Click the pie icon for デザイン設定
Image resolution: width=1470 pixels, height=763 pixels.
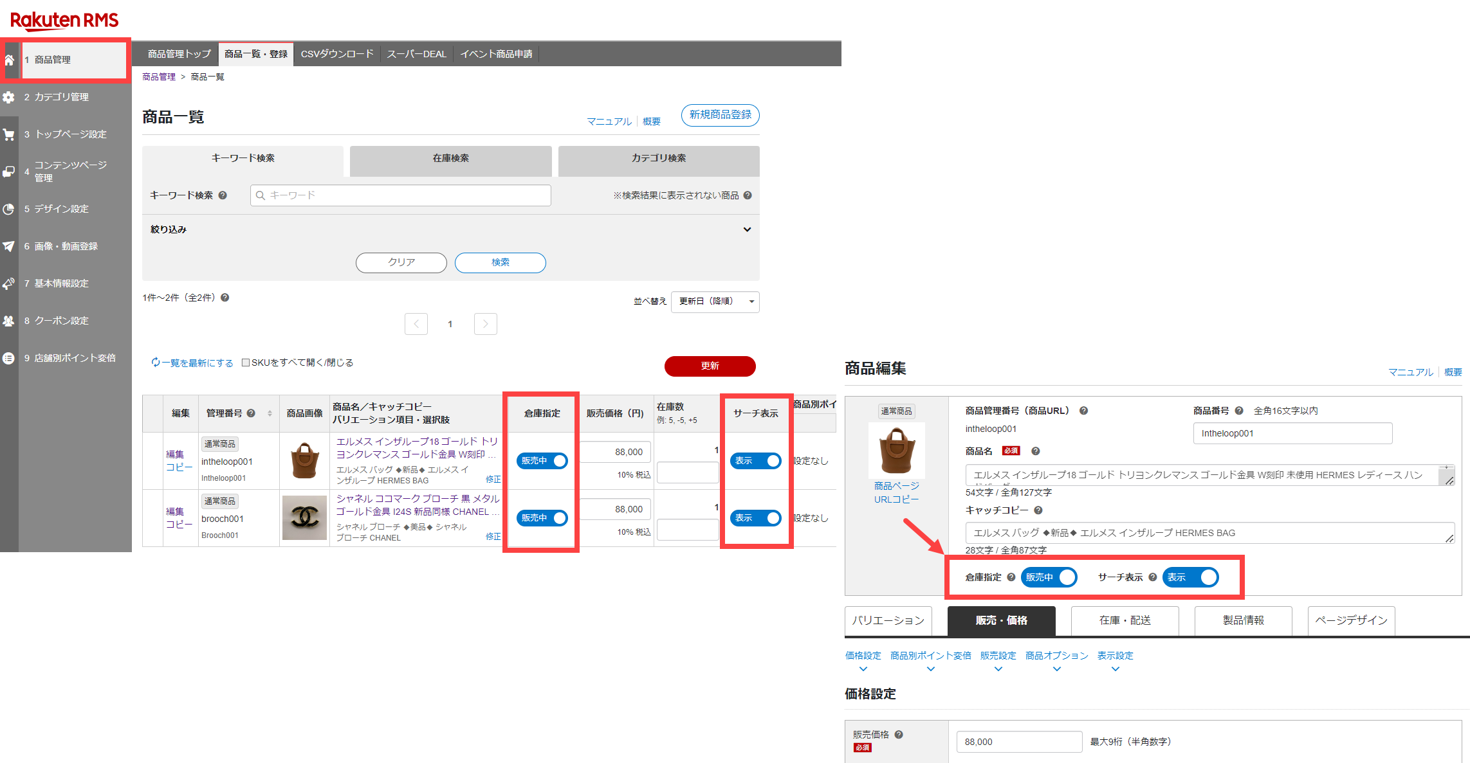[x=9, y=209]
